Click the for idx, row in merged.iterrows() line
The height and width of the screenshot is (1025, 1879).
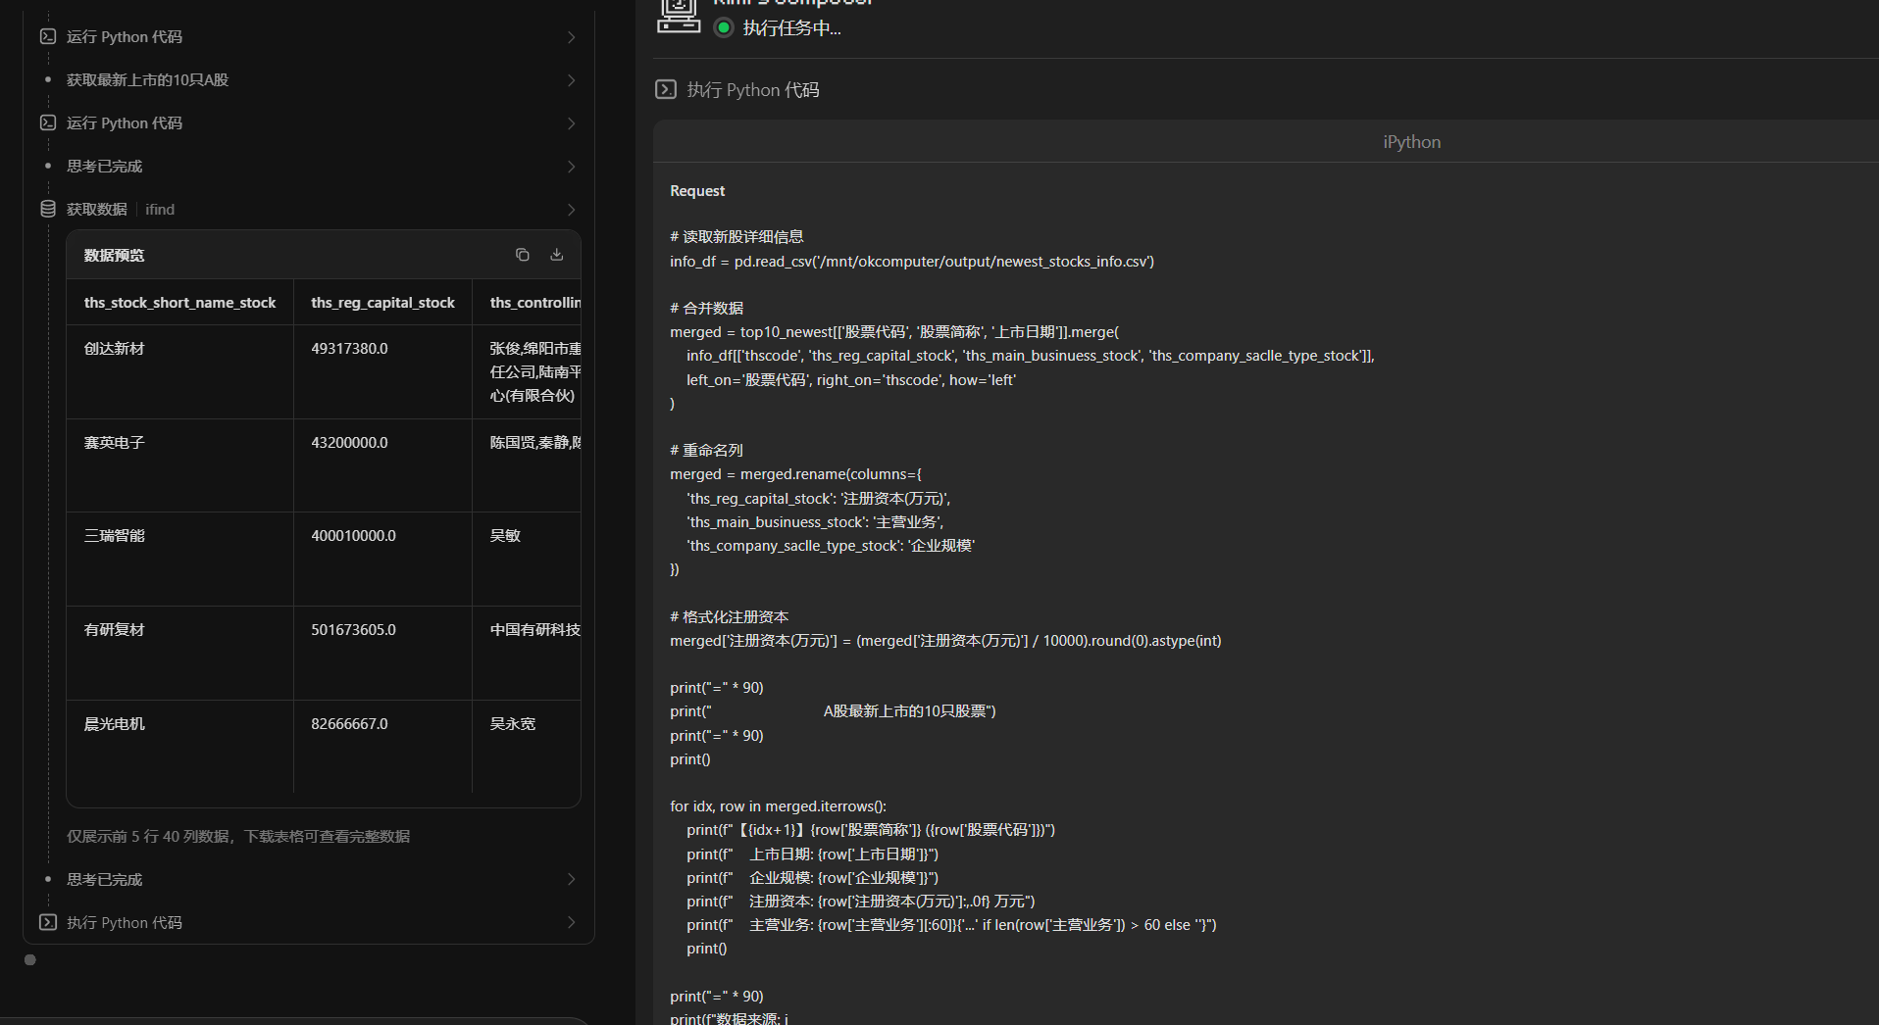click(x=778, y=805)
